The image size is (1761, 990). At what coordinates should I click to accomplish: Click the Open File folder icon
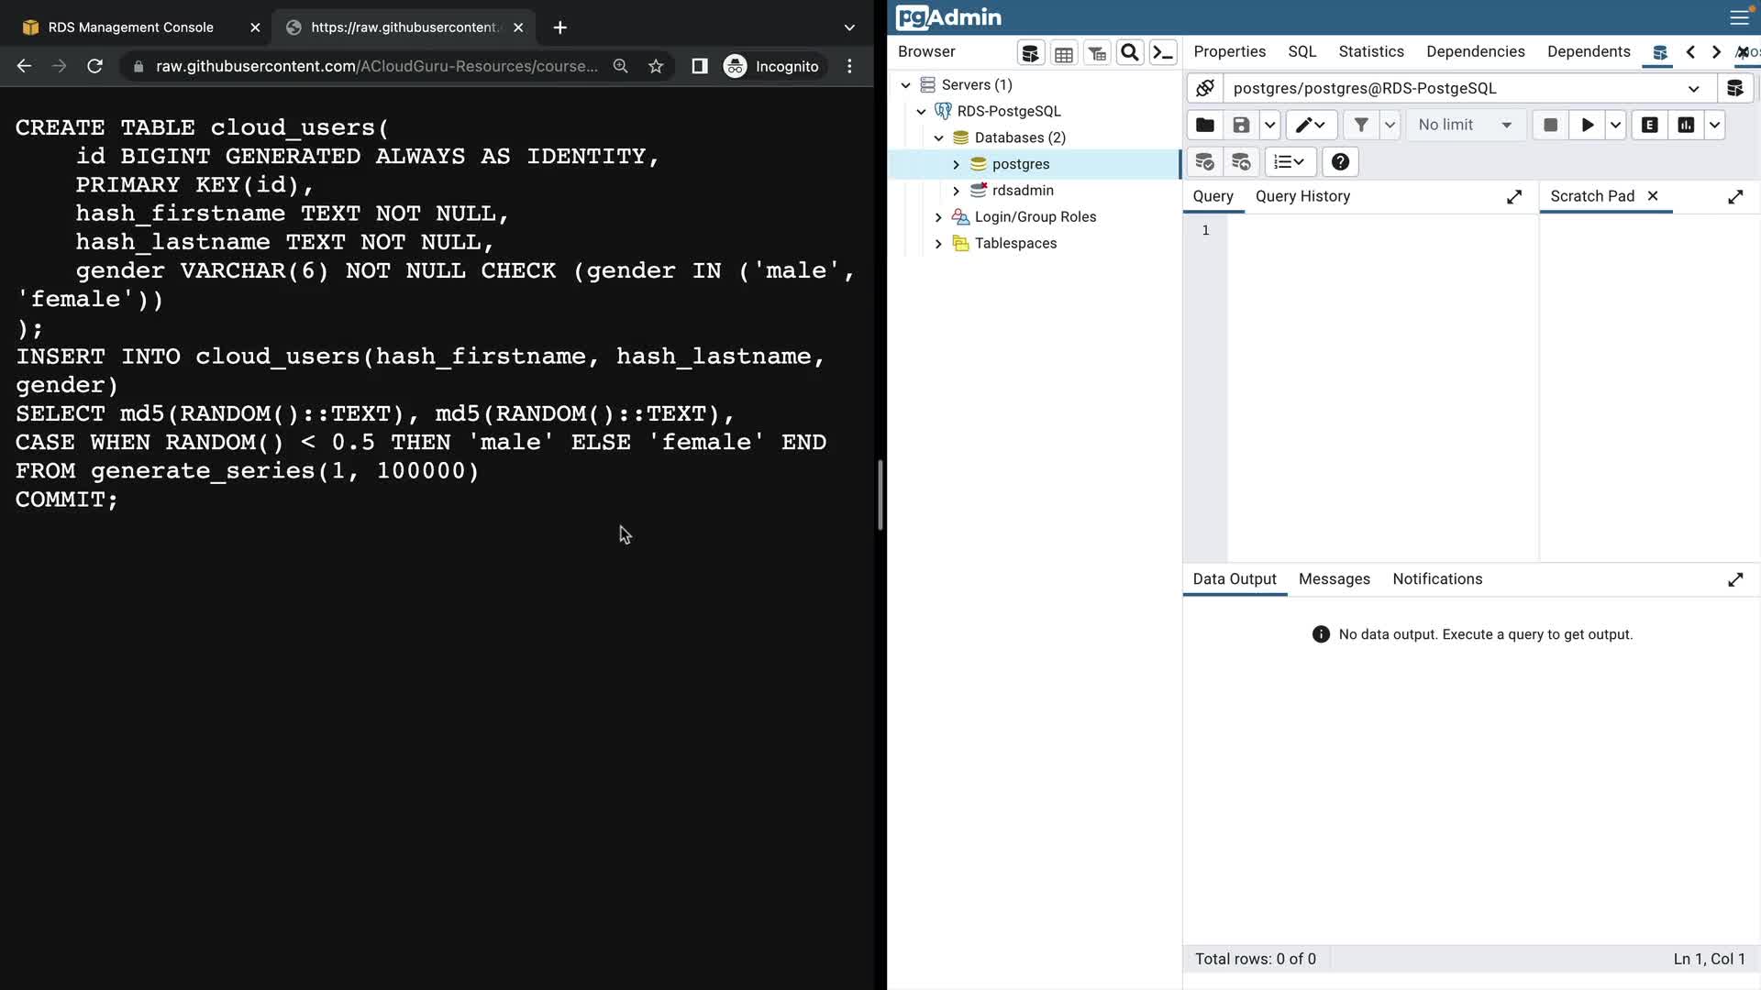(x=1205, y=126)
